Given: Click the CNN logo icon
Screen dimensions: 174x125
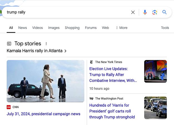Looking at the screenshot, I should click(x=9, y=107).
